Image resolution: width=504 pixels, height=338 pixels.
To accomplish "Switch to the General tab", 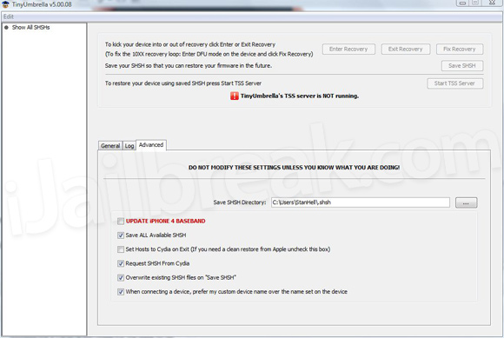I will point(110,146).
